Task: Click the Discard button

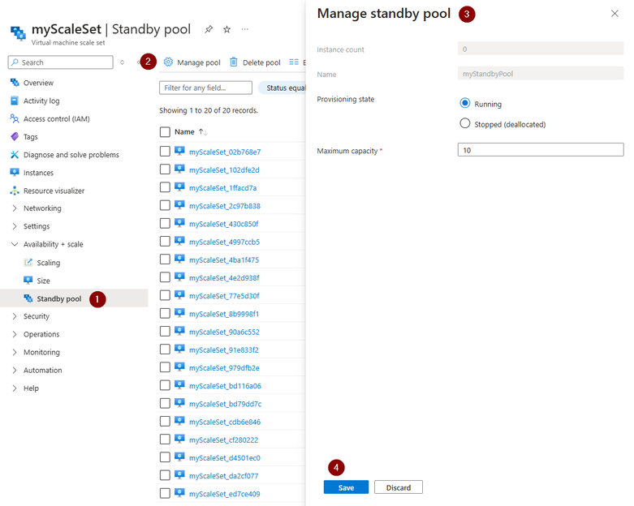Action: pos(399,487)
